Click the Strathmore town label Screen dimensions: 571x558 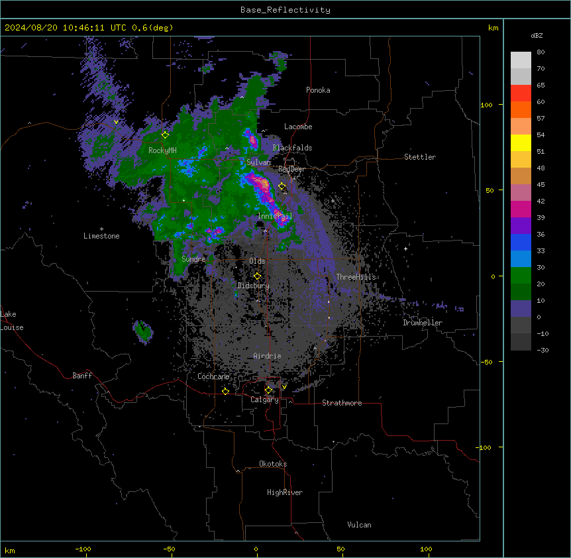click(342, 403)
